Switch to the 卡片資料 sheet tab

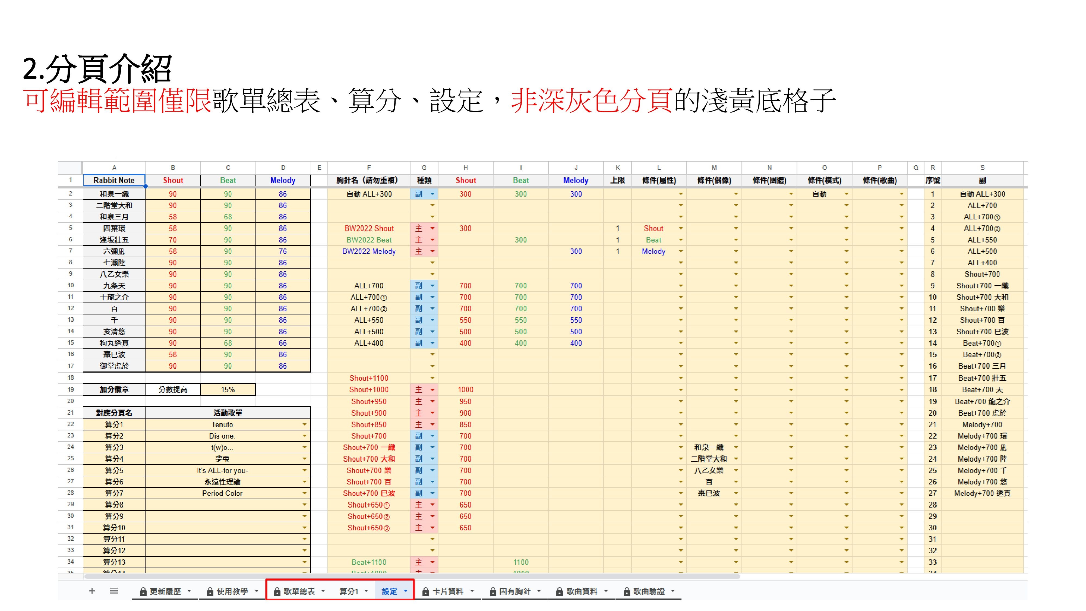point(448,591)
